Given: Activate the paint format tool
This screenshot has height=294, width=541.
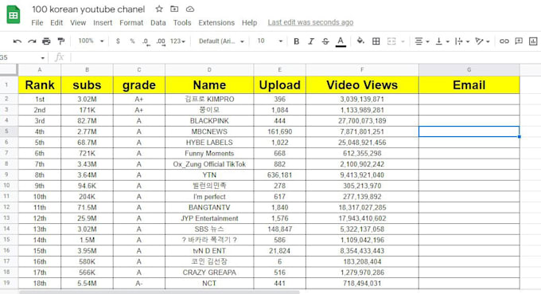Looking at the screenshot, I should [61, 41].
